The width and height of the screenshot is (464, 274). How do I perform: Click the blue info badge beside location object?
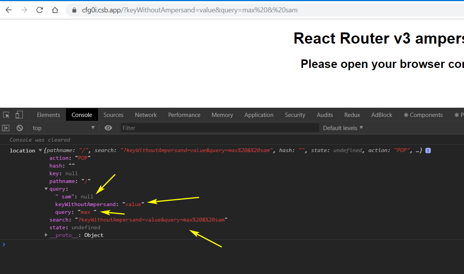[428, 150]
